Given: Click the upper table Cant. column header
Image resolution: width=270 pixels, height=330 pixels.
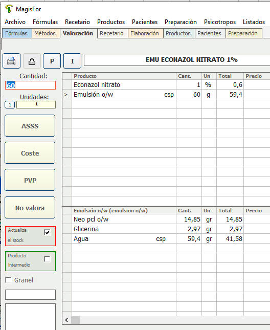Looking at the screenshot, I should [189, 76].
